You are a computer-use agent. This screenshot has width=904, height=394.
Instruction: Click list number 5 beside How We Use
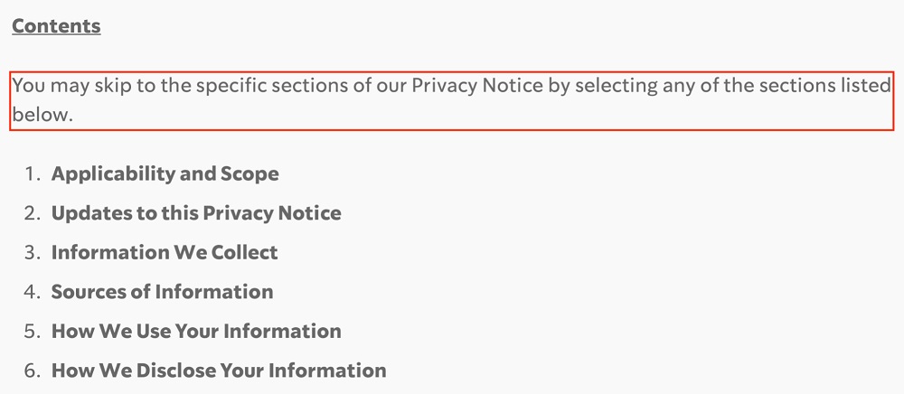33,332
